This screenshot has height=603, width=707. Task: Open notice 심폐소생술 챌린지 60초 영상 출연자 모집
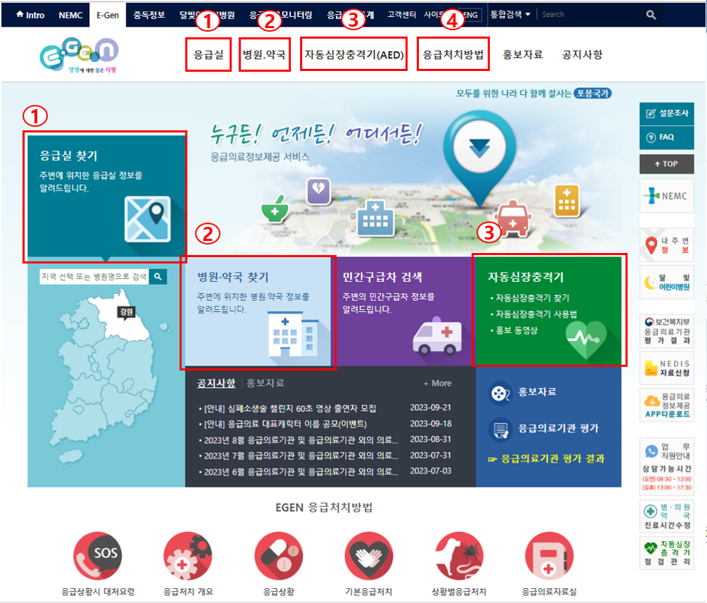tap(290, 408)
